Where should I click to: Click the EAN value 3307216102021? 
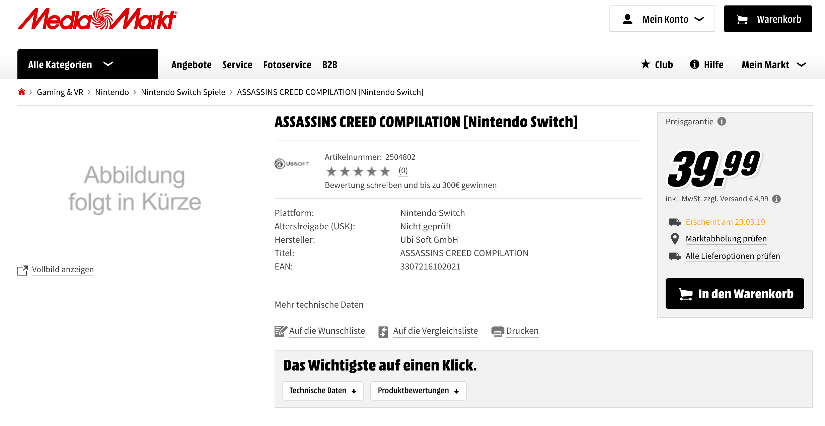(x=431, y=267)
